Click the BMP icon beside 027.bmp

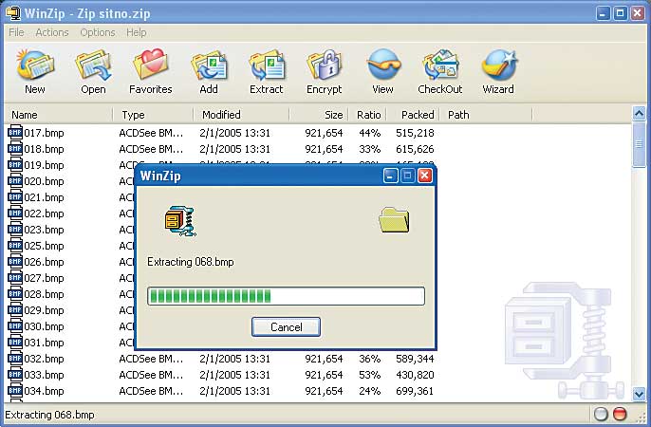click(15, 278)
